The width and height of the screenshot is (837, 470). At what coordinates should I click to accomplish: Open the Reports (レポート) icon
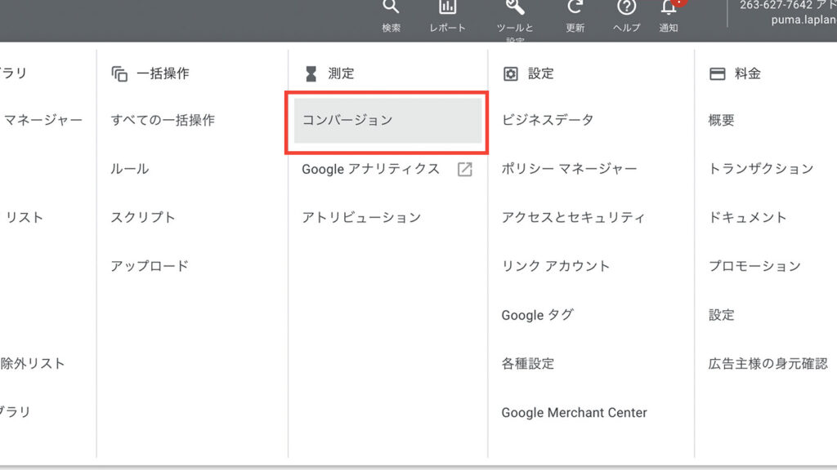click(x=448, y=7)
